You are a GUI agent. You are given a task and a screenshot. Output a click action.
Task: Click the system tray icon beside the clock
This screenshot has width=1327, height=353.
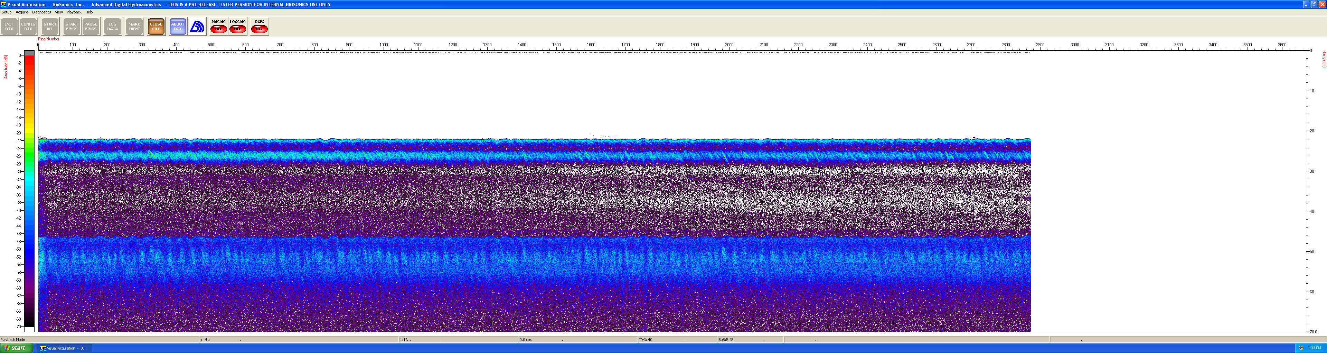pos(1301,348)
